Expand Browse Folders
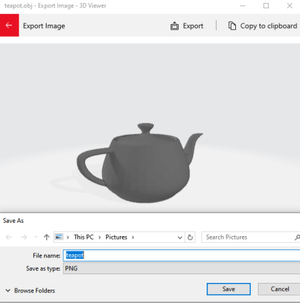The width and height of the screenshot is (300, 303). [x=30, y=290]
